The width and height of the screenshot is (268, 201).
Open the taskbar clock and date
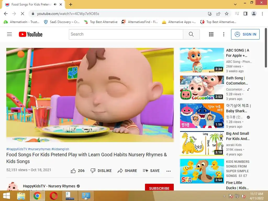click(x=256, y=196)
